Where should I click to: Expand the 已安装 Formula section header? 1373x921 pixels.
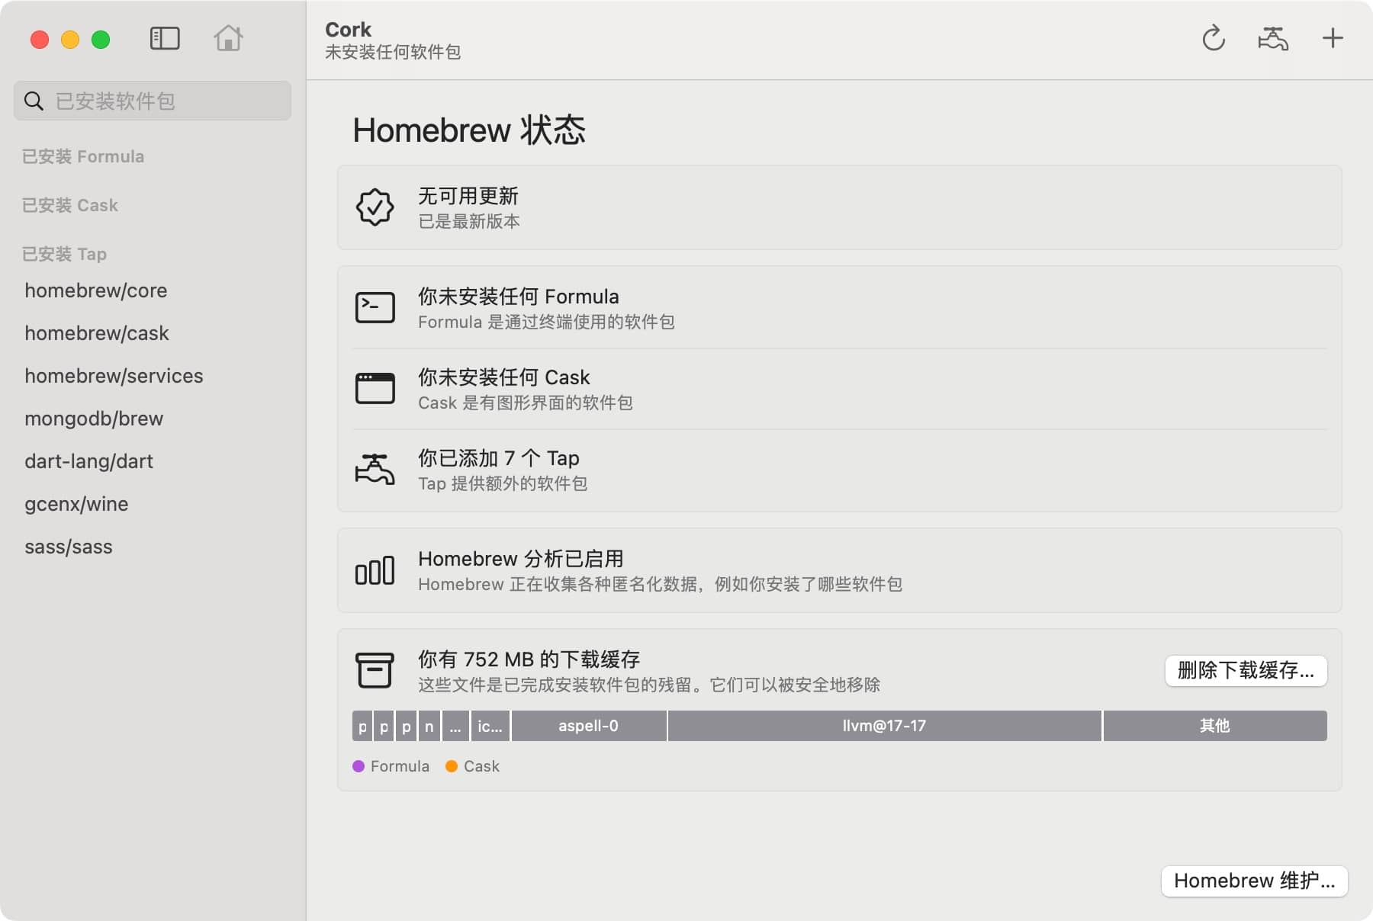tap(83, 156)
